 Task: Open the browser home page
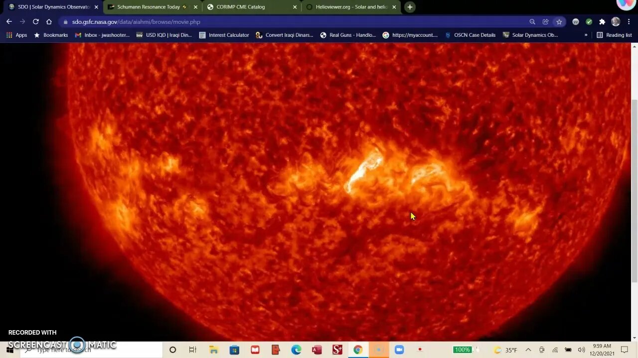49,22
